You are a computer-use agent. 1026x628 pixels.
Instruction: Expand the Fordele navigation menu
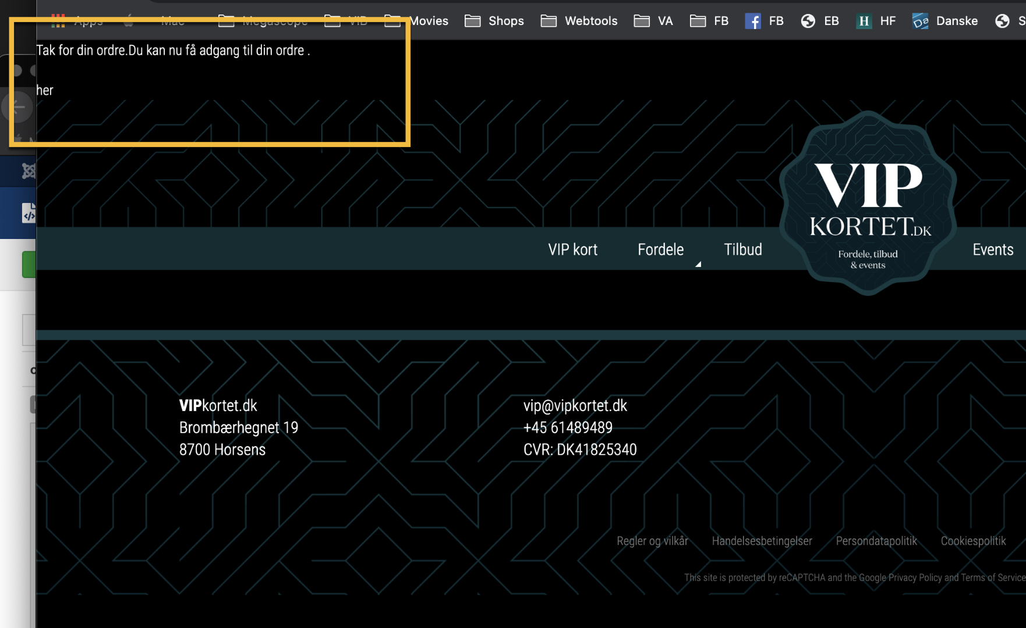coord(661,249)
